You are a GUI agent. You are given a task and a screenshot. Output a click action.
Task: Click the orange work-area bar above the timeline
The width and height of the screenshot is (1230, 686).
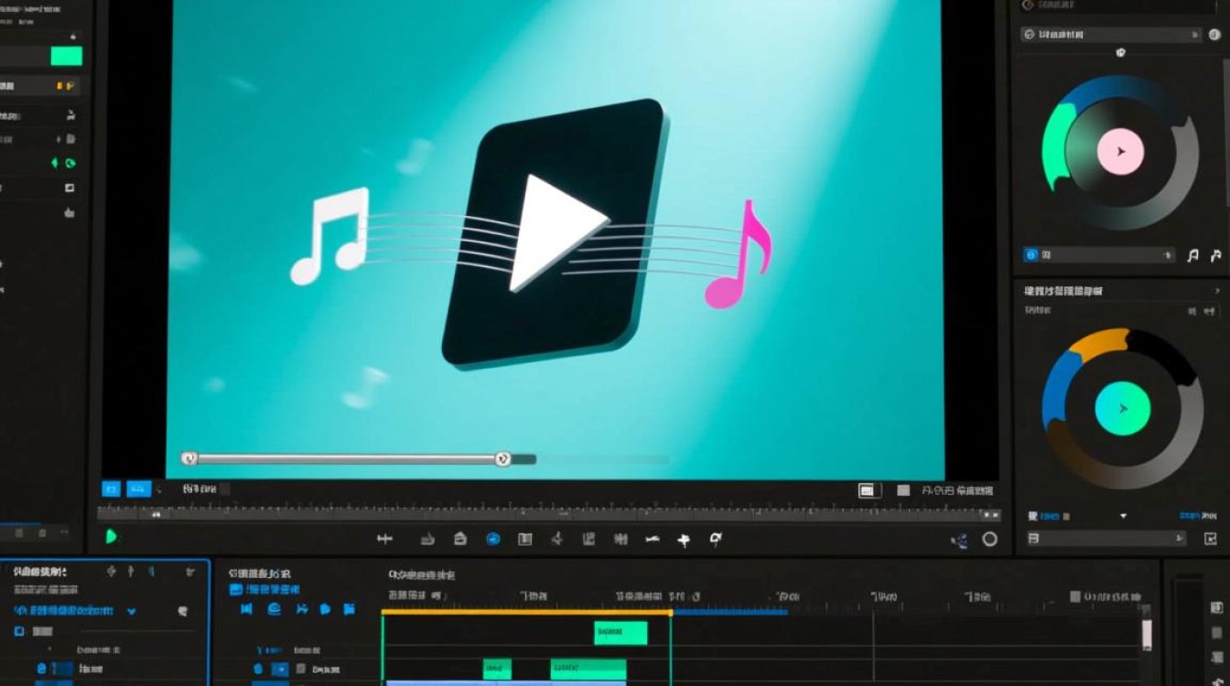point(526,612)
